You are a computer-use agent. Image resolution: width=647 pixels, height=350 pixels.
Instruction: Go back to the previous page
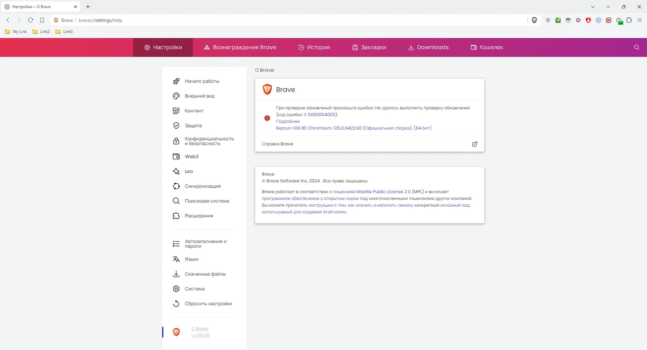[8, 20]
